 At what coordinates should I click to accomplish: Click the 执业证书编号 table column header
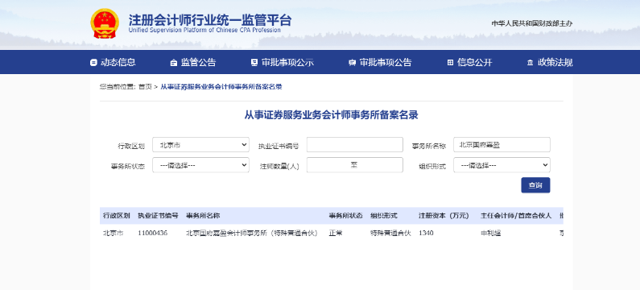(x=158, y=216)
